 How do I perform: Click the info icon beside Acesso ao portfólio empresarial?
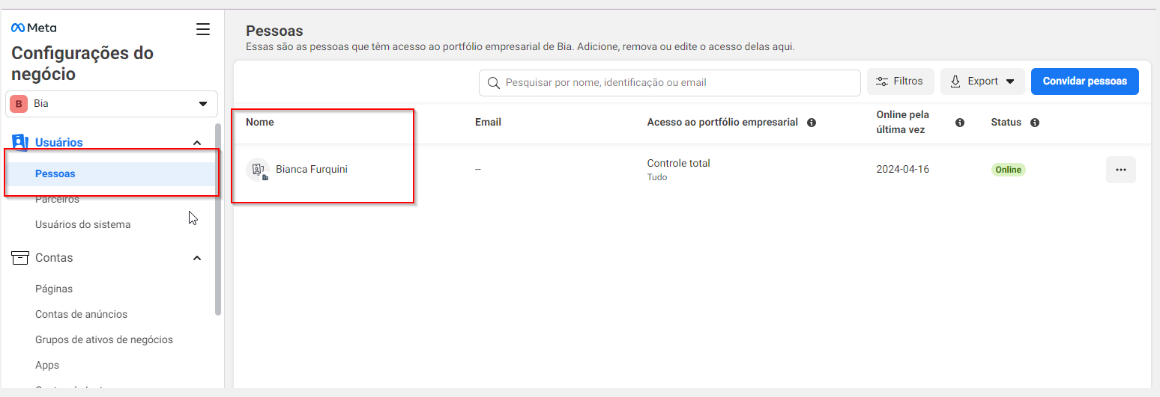[812, 123]
